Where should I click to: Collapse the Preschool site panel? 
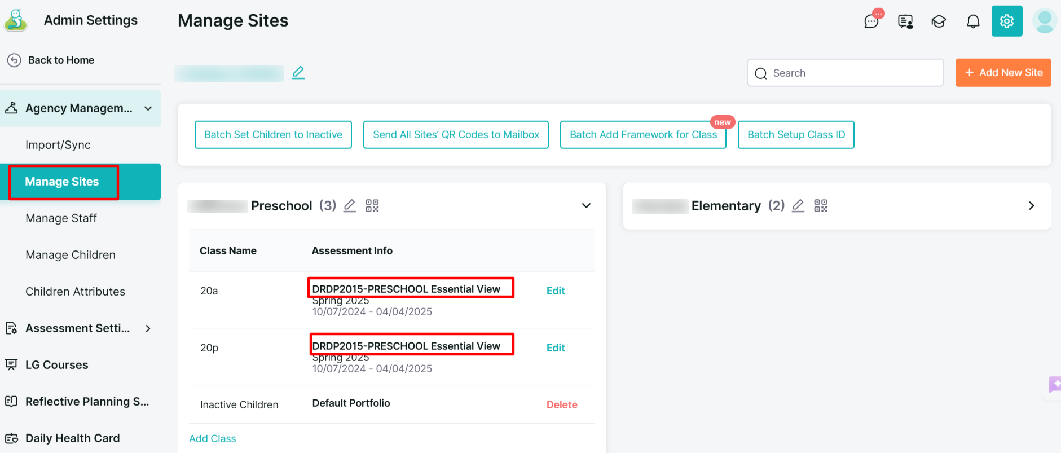coord(586,206)
